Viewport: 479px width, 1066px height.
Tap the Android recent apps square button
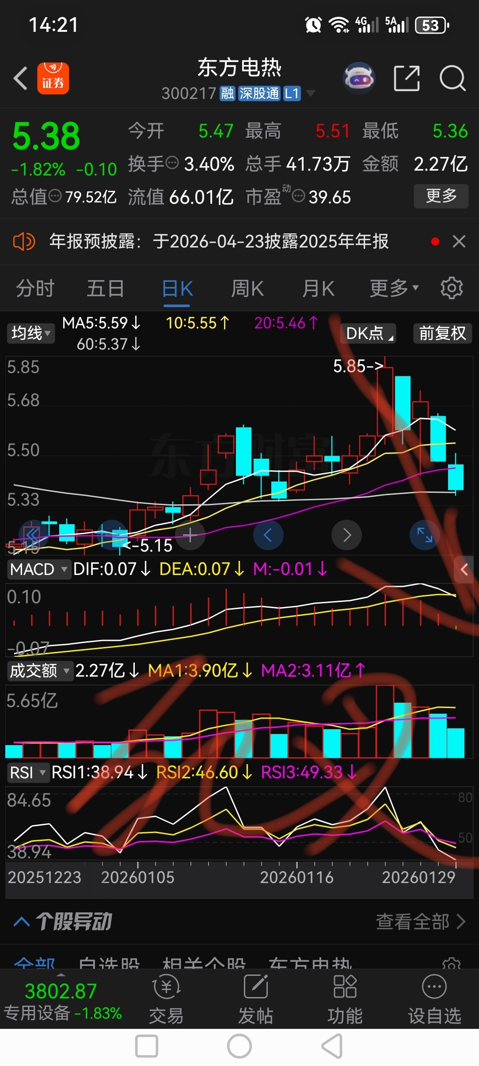pos(147,1046)
